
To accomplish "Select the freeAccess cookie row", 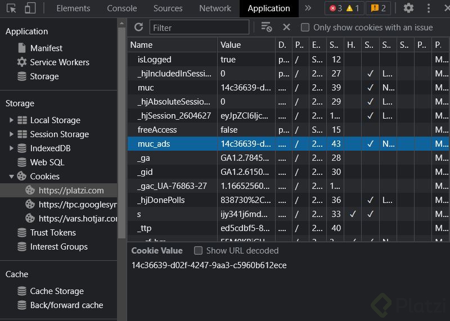I will (157, 130).
